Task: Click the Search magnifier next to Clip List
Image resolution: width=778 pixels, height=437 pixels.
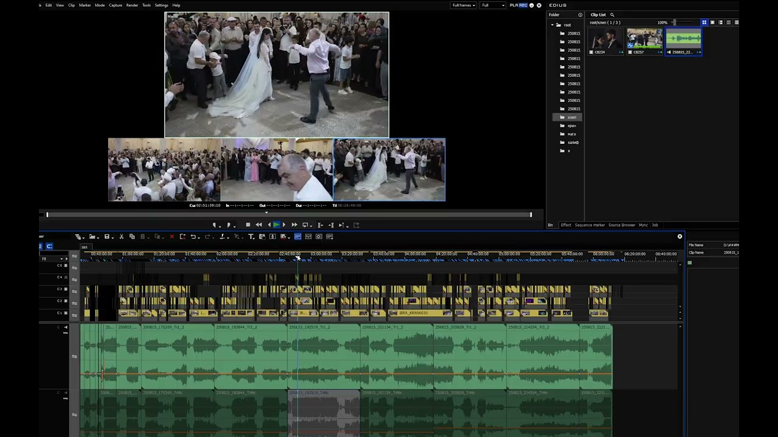Action: pos(612,15)
